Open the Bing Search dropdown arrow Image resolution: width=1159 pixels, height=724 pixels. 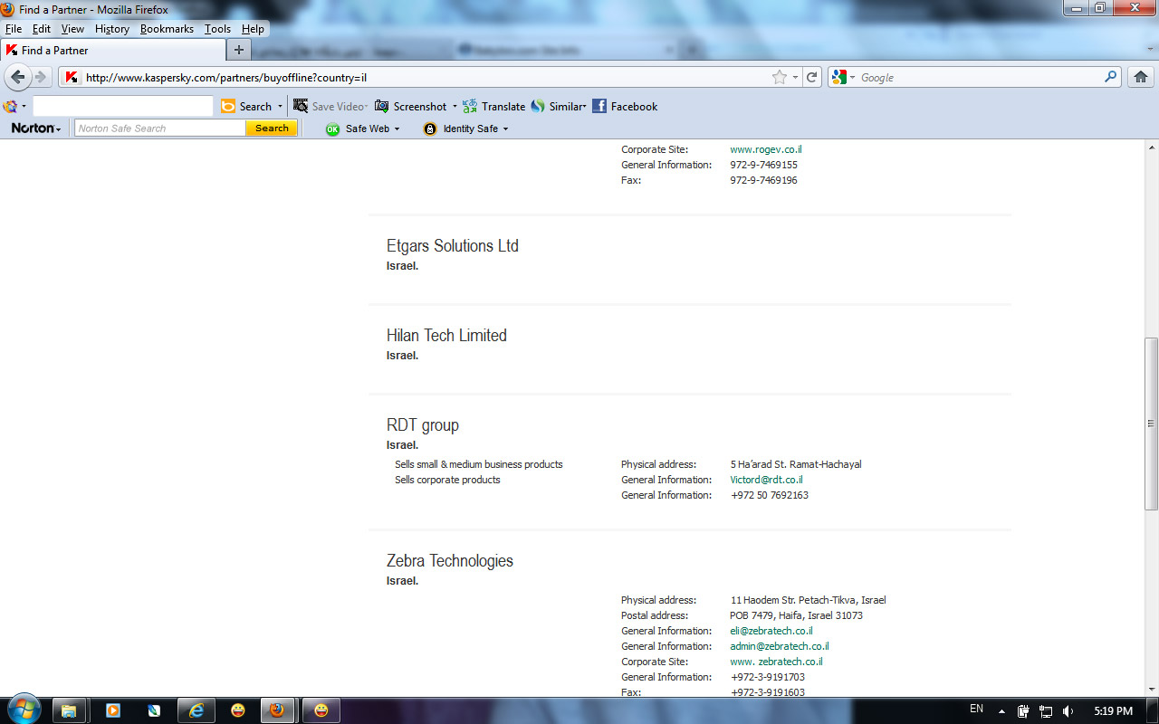(280, 107)
